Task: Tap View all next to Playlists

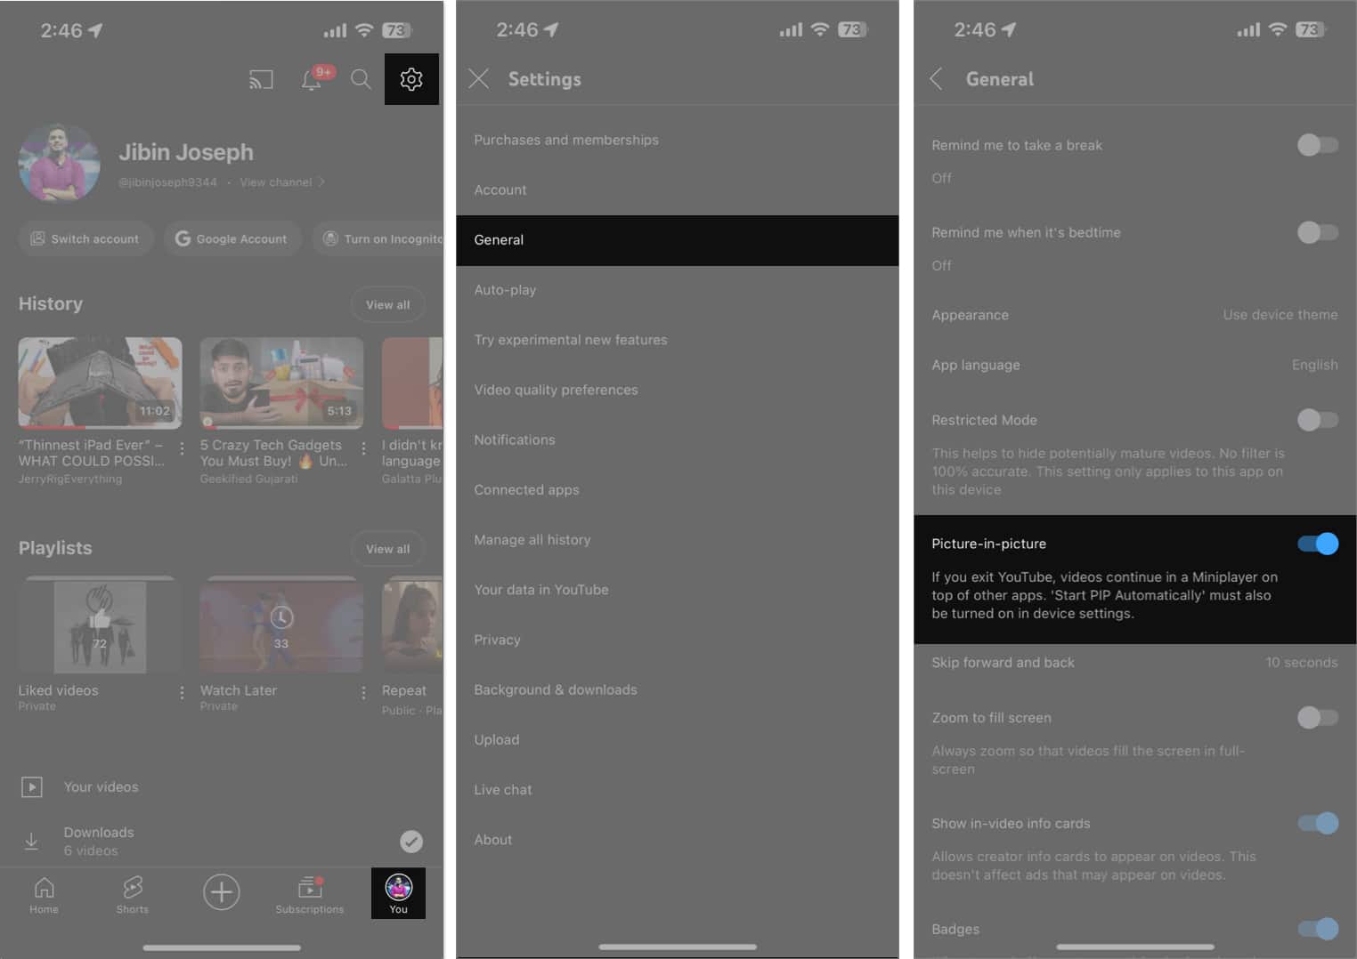Action: (x=388, y=549)
